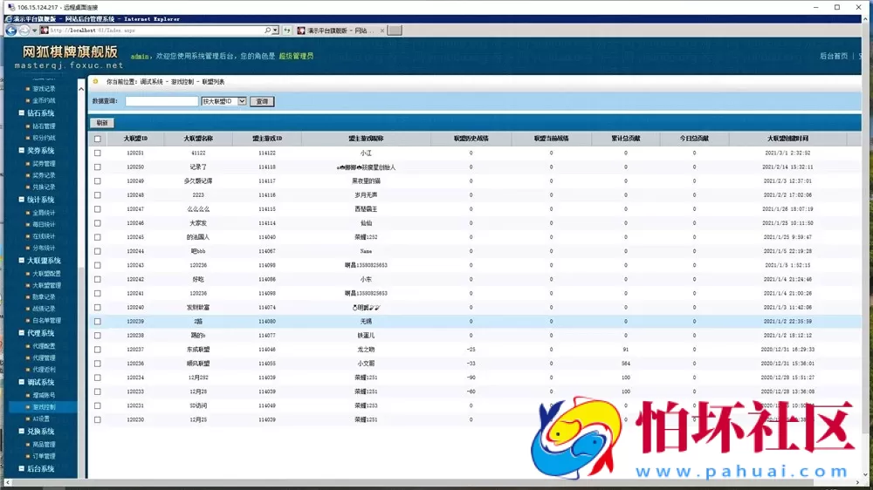This screenshot has width=873, height=490.
Task: Open recent pages dropdown beside Forward button
Action: tap(35, 31)
